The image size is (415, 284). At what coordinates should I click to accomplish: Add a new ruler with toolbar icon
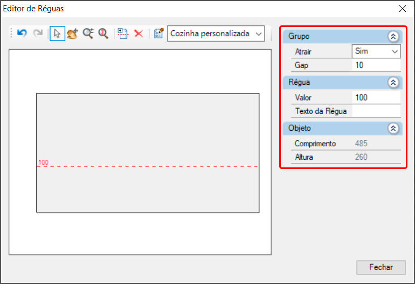coord(123,33)
